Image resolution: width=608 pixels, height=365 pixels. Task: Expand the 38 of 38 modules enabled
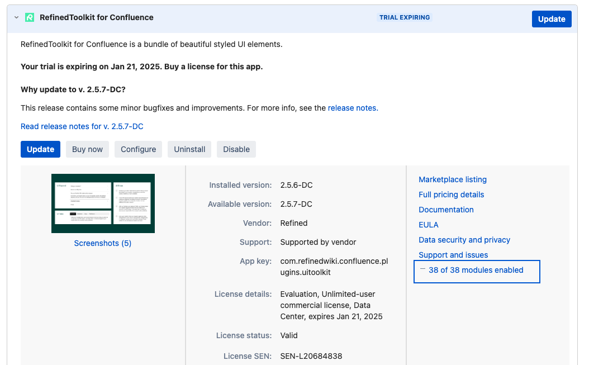pyautogui.click(x=476, y=271)
